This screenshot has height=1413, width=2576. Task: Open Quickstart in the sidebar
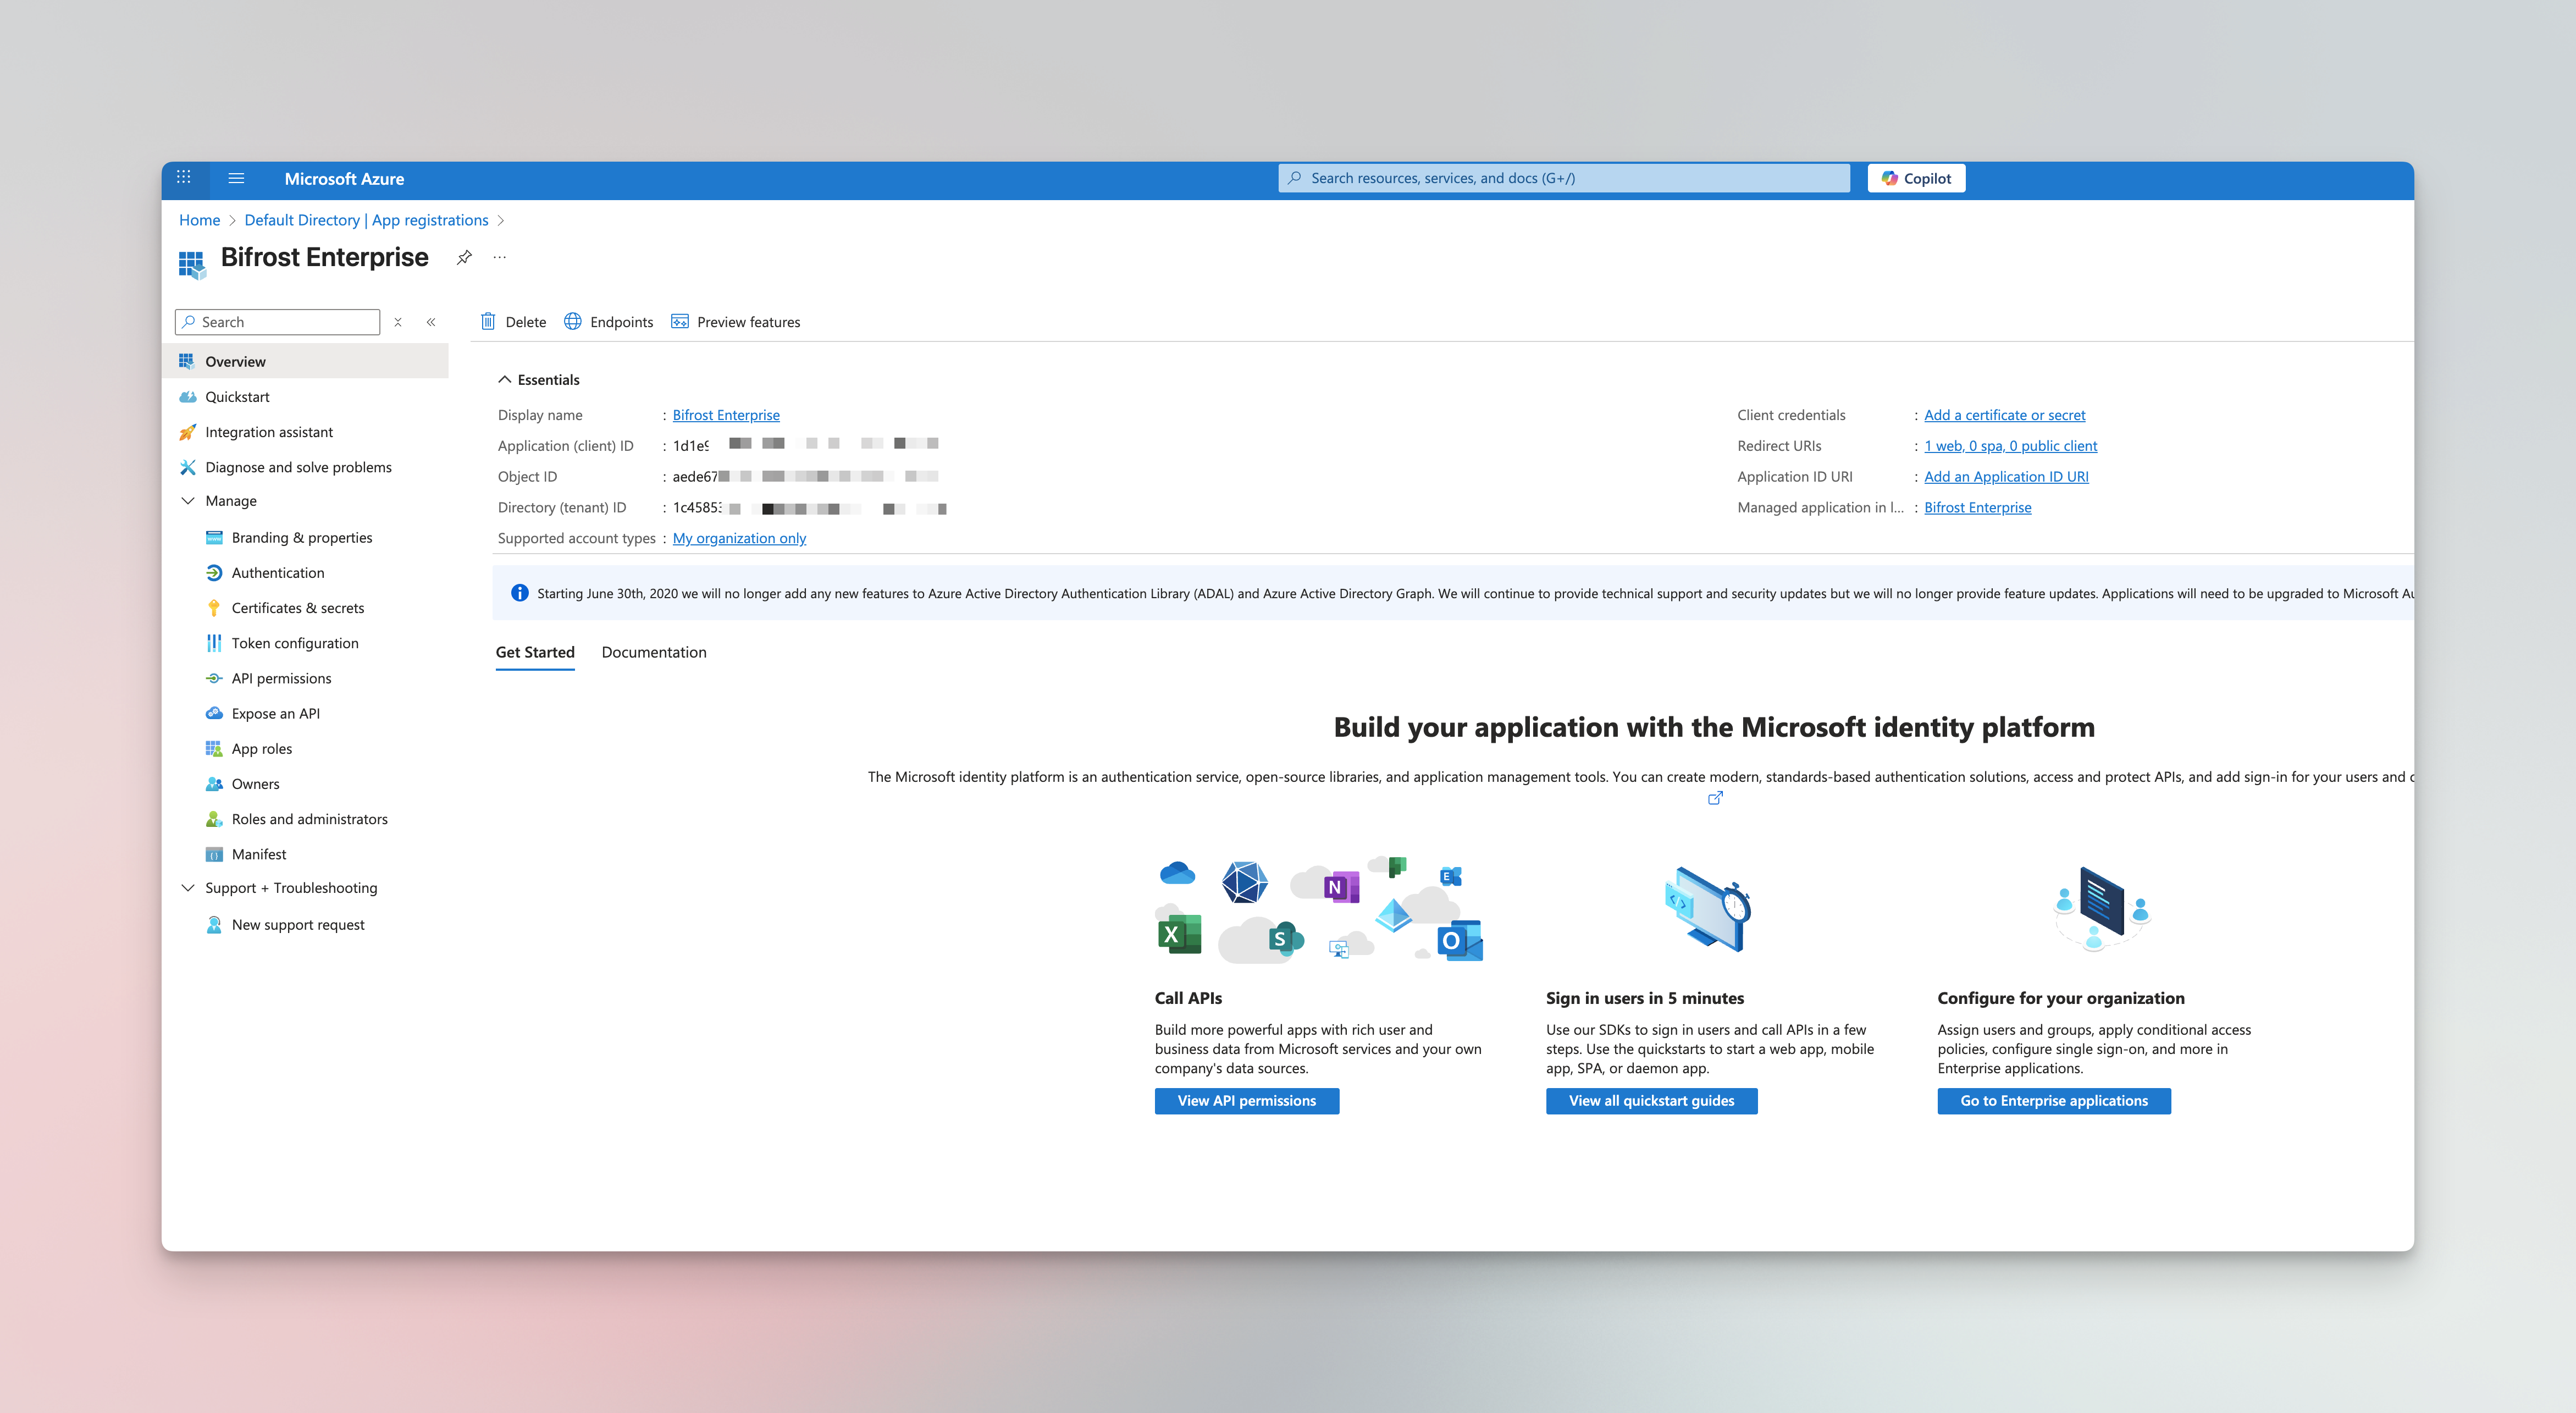305,397
